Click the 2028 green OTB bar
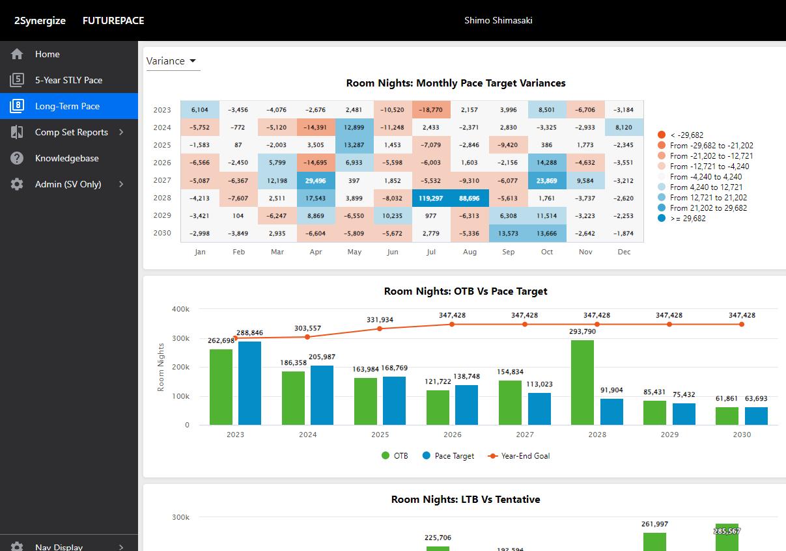This screenshot has height=551, width=786. [x=582, y=383]
